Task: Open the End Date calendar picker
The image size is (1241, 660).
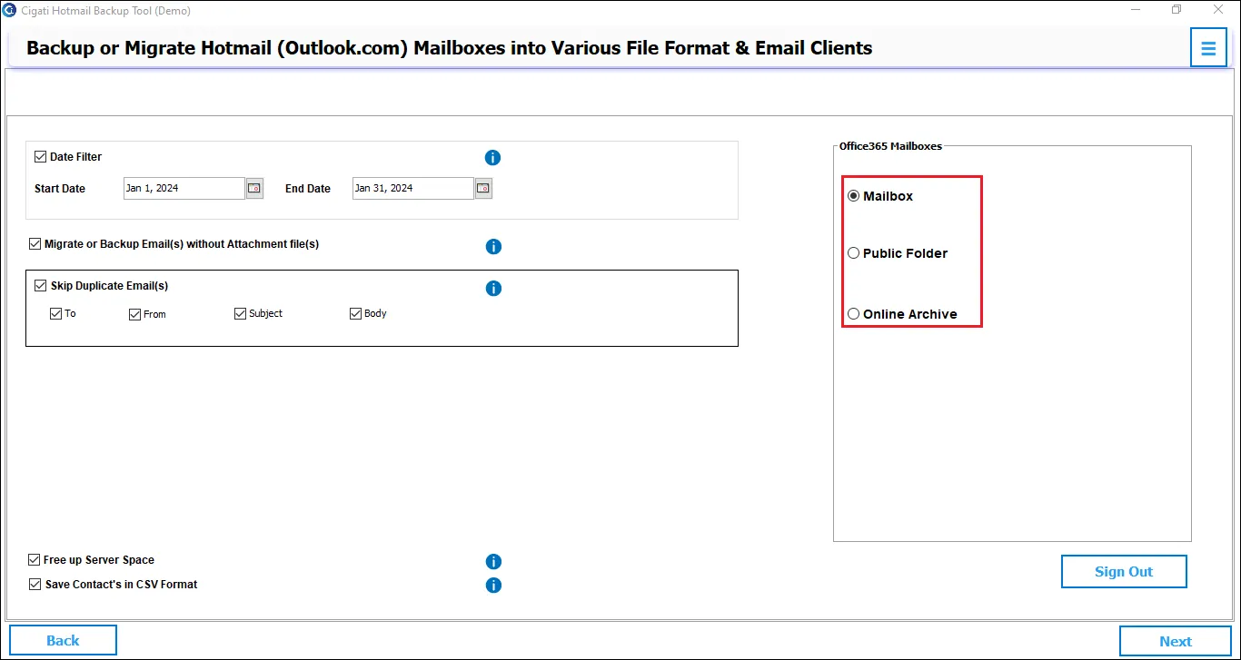Action: pyautogui.click(x=483, y=189)
